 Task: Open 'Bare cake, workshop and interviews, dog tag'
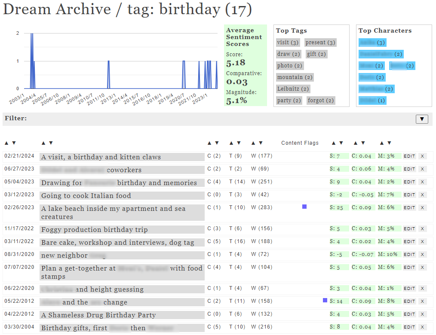pos(118,243)
